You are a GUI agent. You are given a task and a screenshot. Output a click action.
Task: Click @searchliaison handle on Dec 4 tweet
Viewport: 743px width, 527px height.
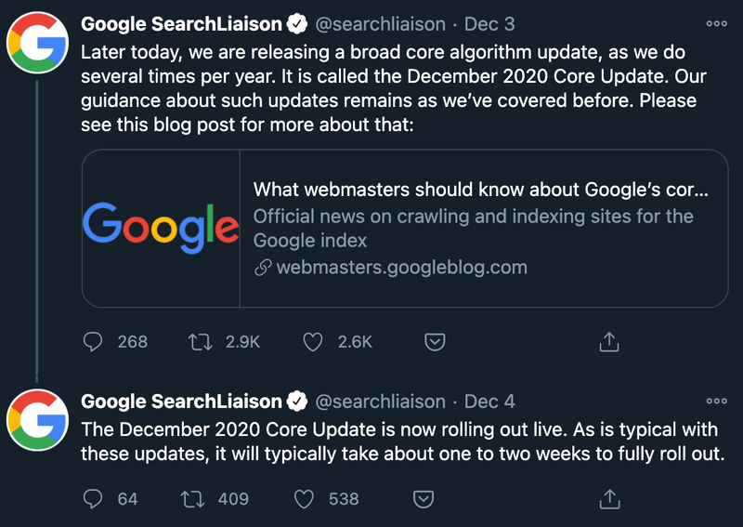click(x=381, y=402)
